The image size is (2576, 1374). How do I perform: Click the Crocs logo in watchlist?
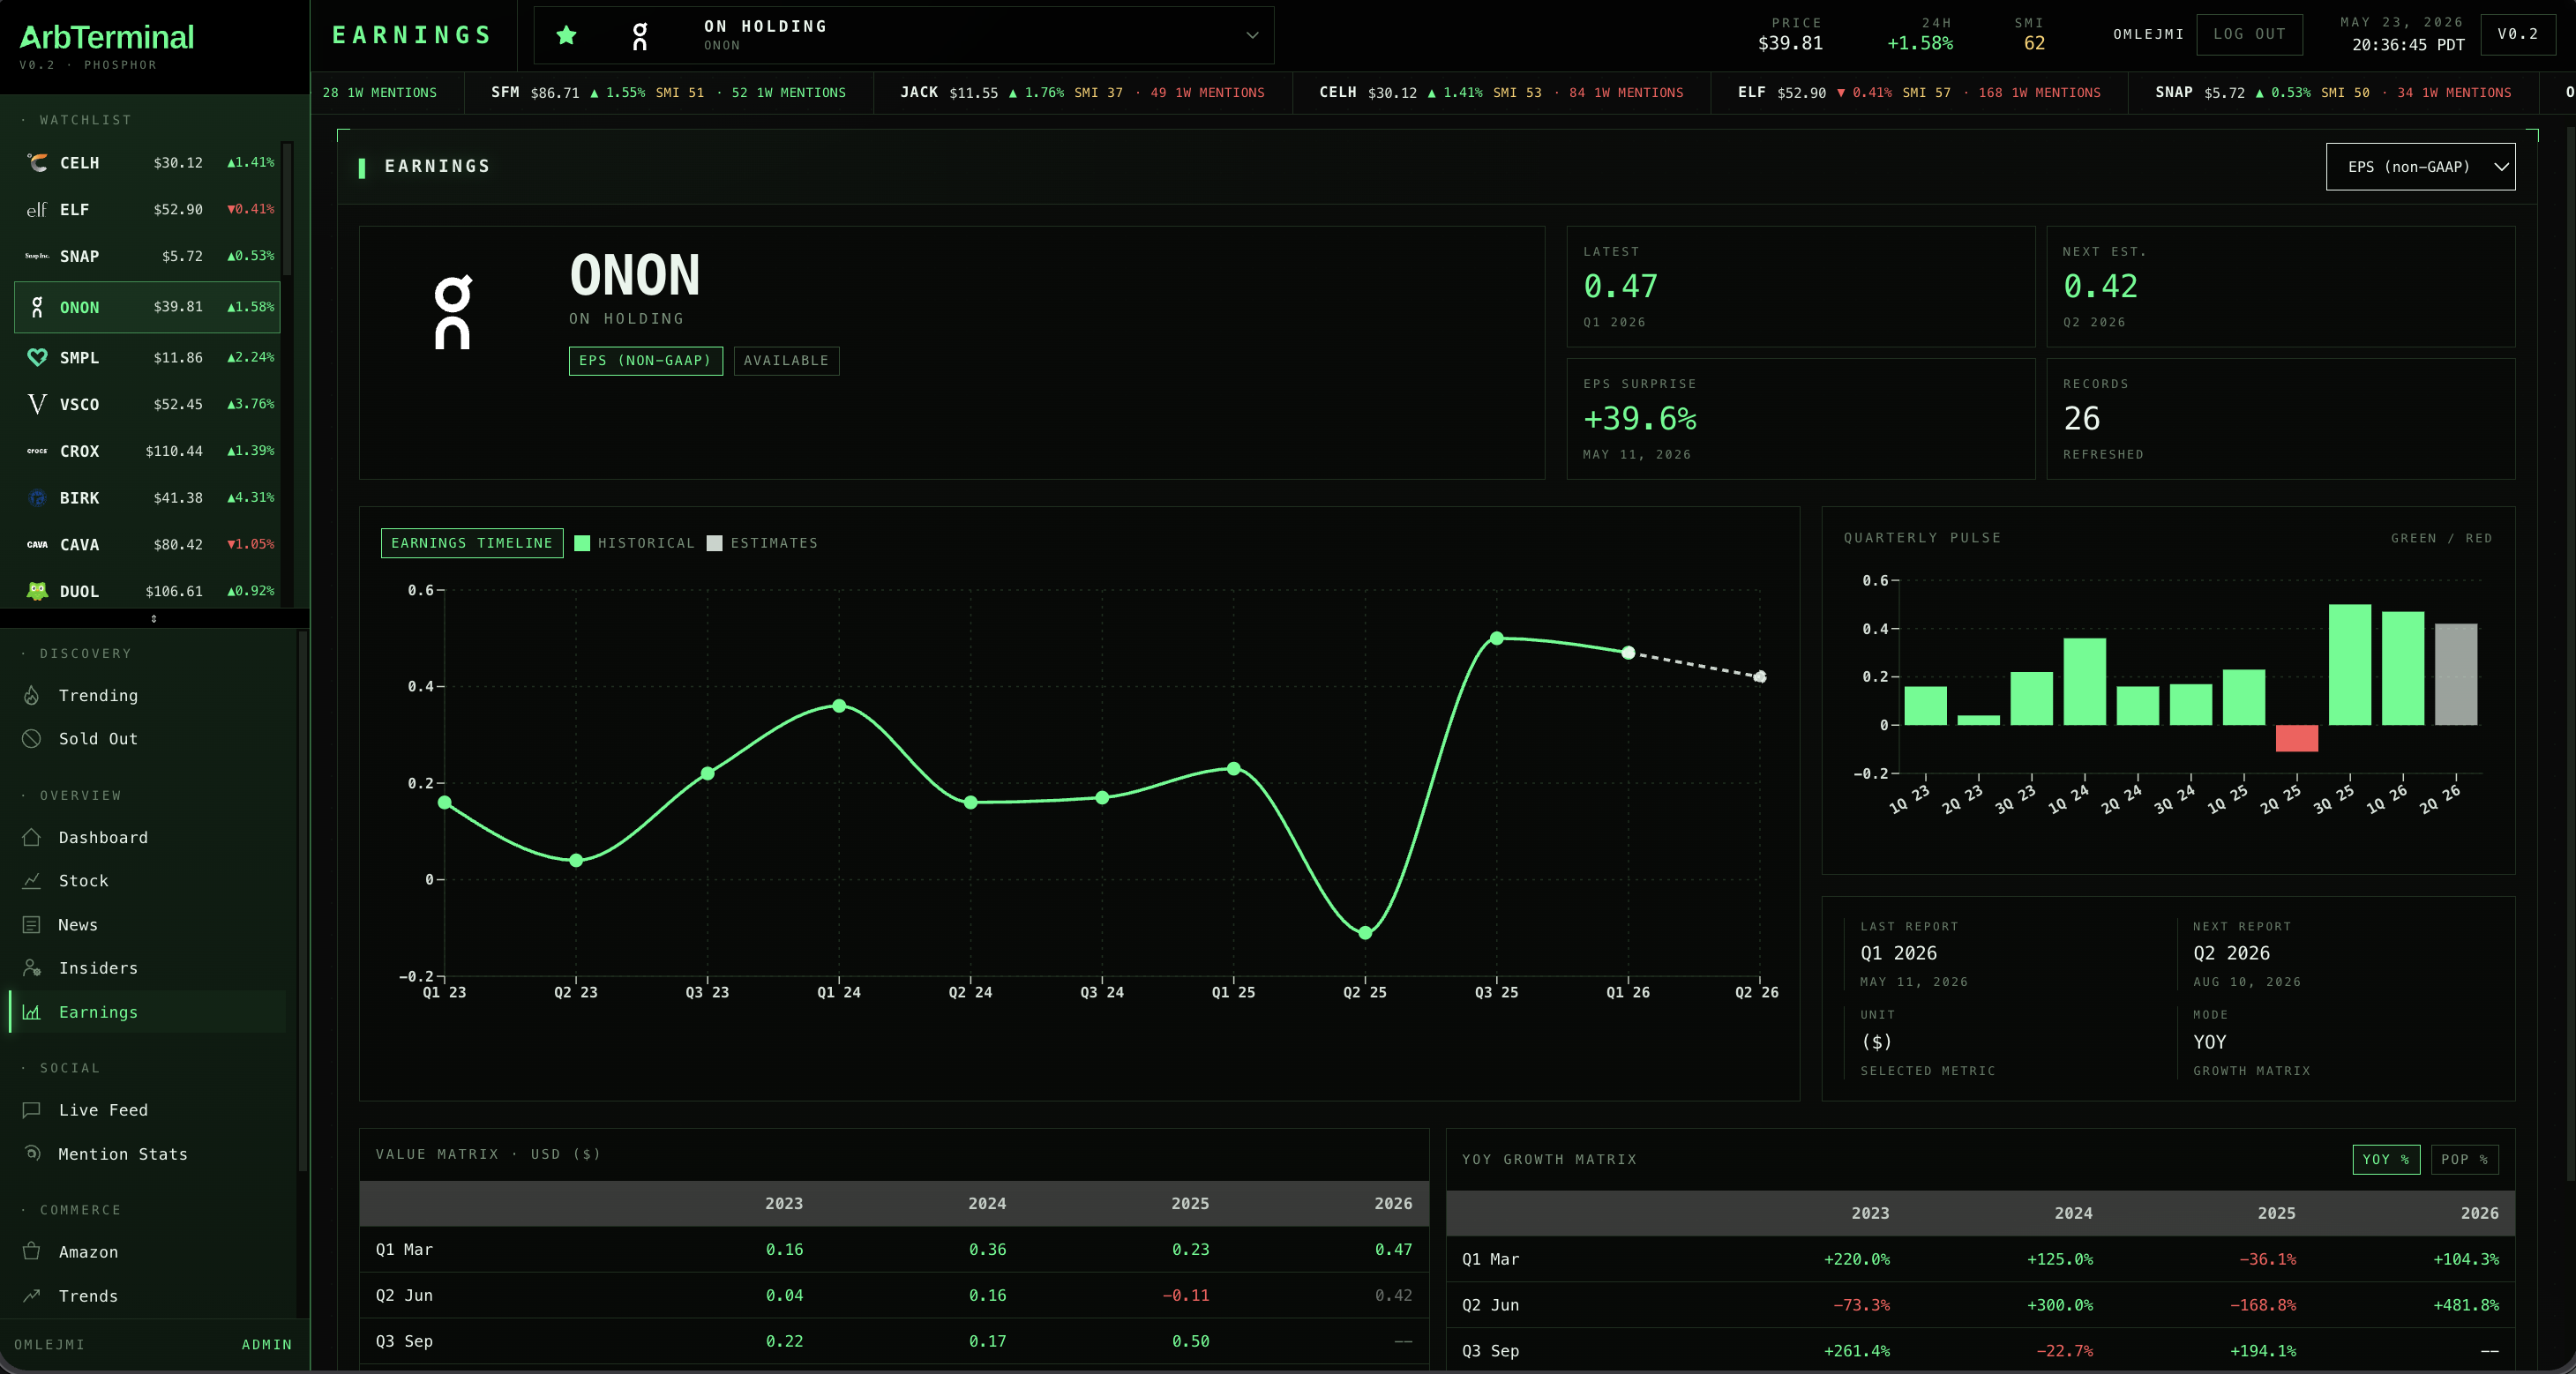point(37,451)
